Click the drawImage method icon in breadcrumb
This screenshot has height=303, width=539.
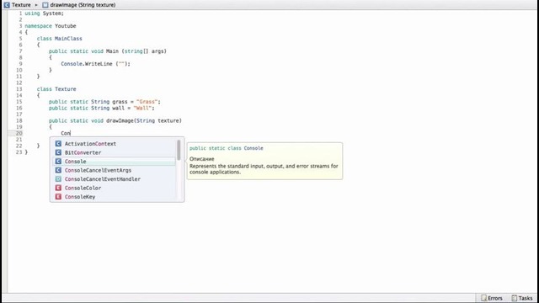pos(45,5)
